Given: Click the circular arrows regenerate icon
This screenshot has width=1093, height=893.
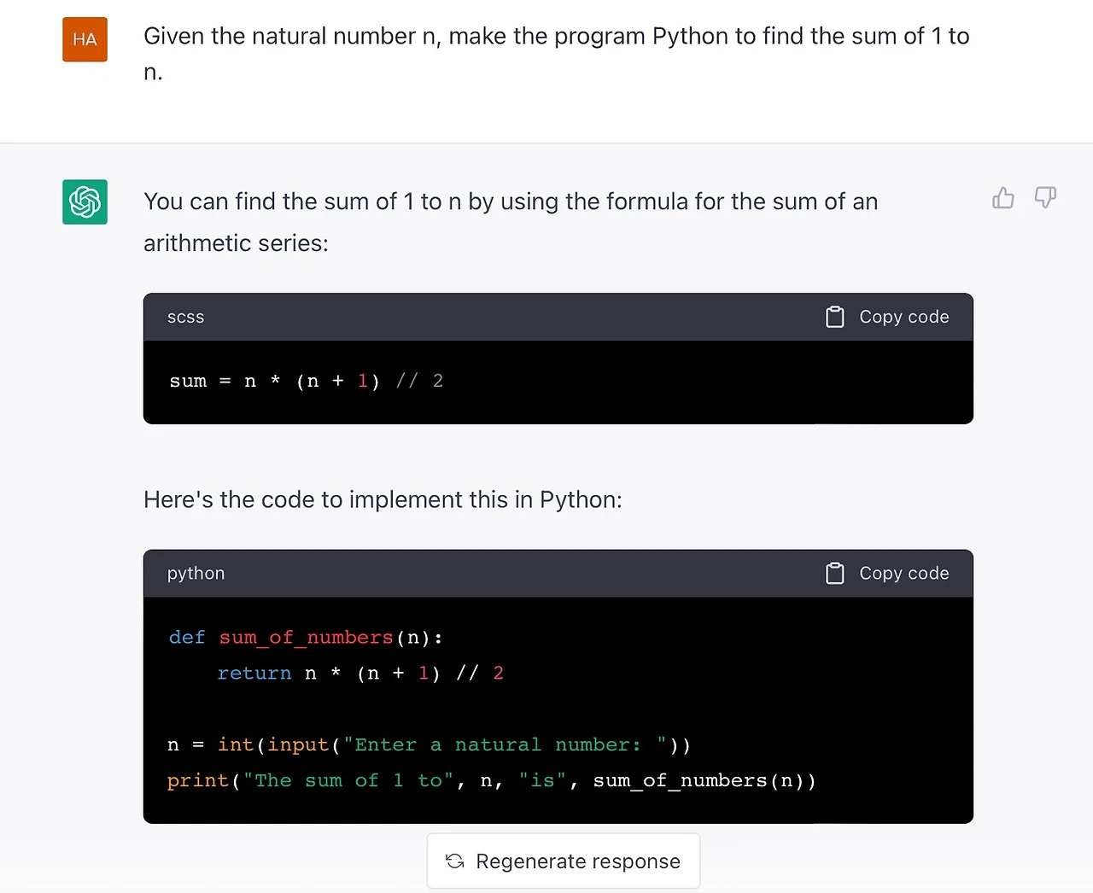Looking at the screenshot, I should point(455,861).
